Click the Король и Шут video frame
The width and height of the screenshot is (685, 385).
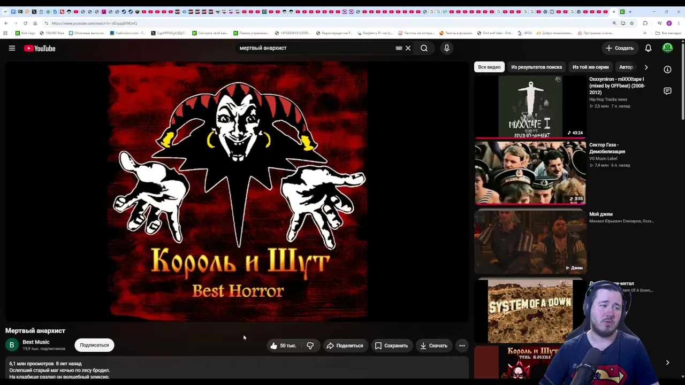237,191
